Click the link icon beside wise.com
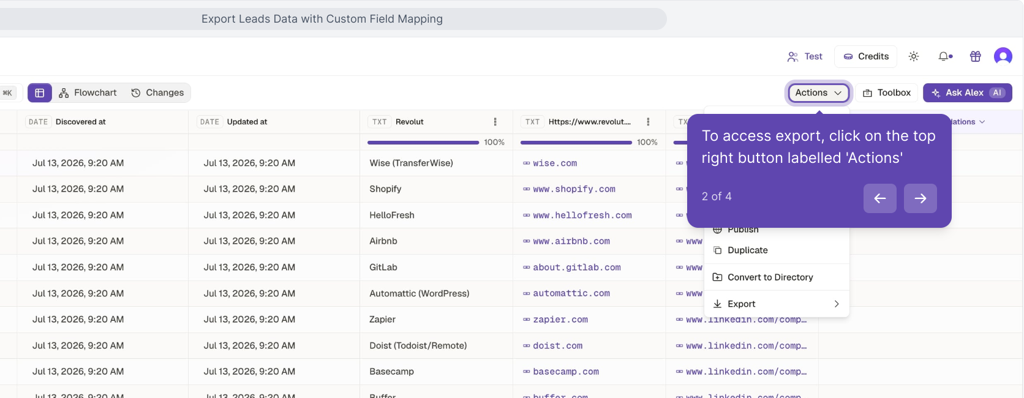The image size is (1024, 398). coord(526,163)
